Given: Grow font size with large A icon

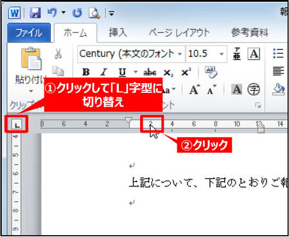Looking at the screenshot, I should click(x=195, y=90).
